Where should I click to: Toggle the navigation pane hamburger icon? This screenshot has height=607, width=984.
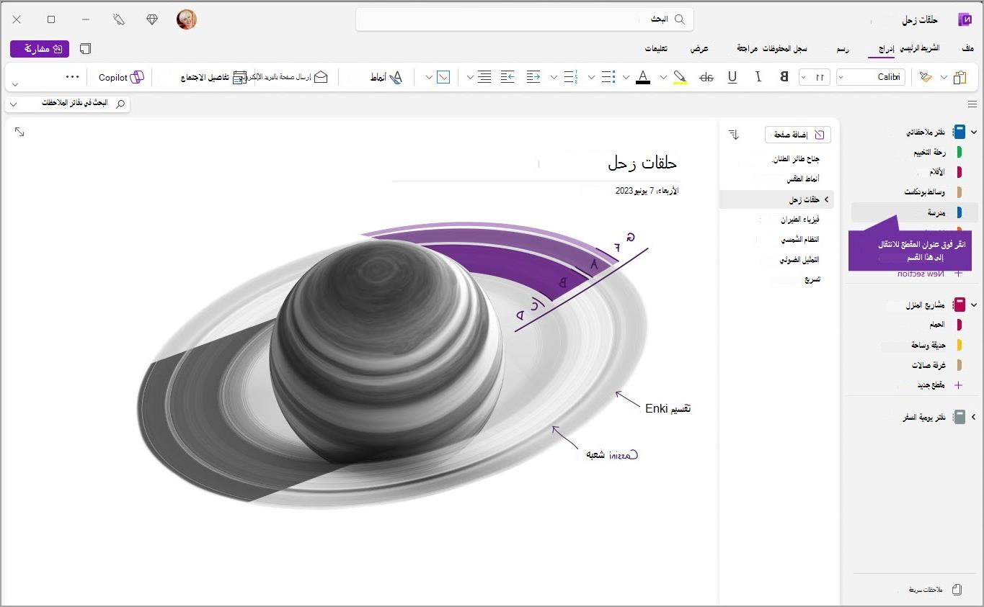[972, 104]
